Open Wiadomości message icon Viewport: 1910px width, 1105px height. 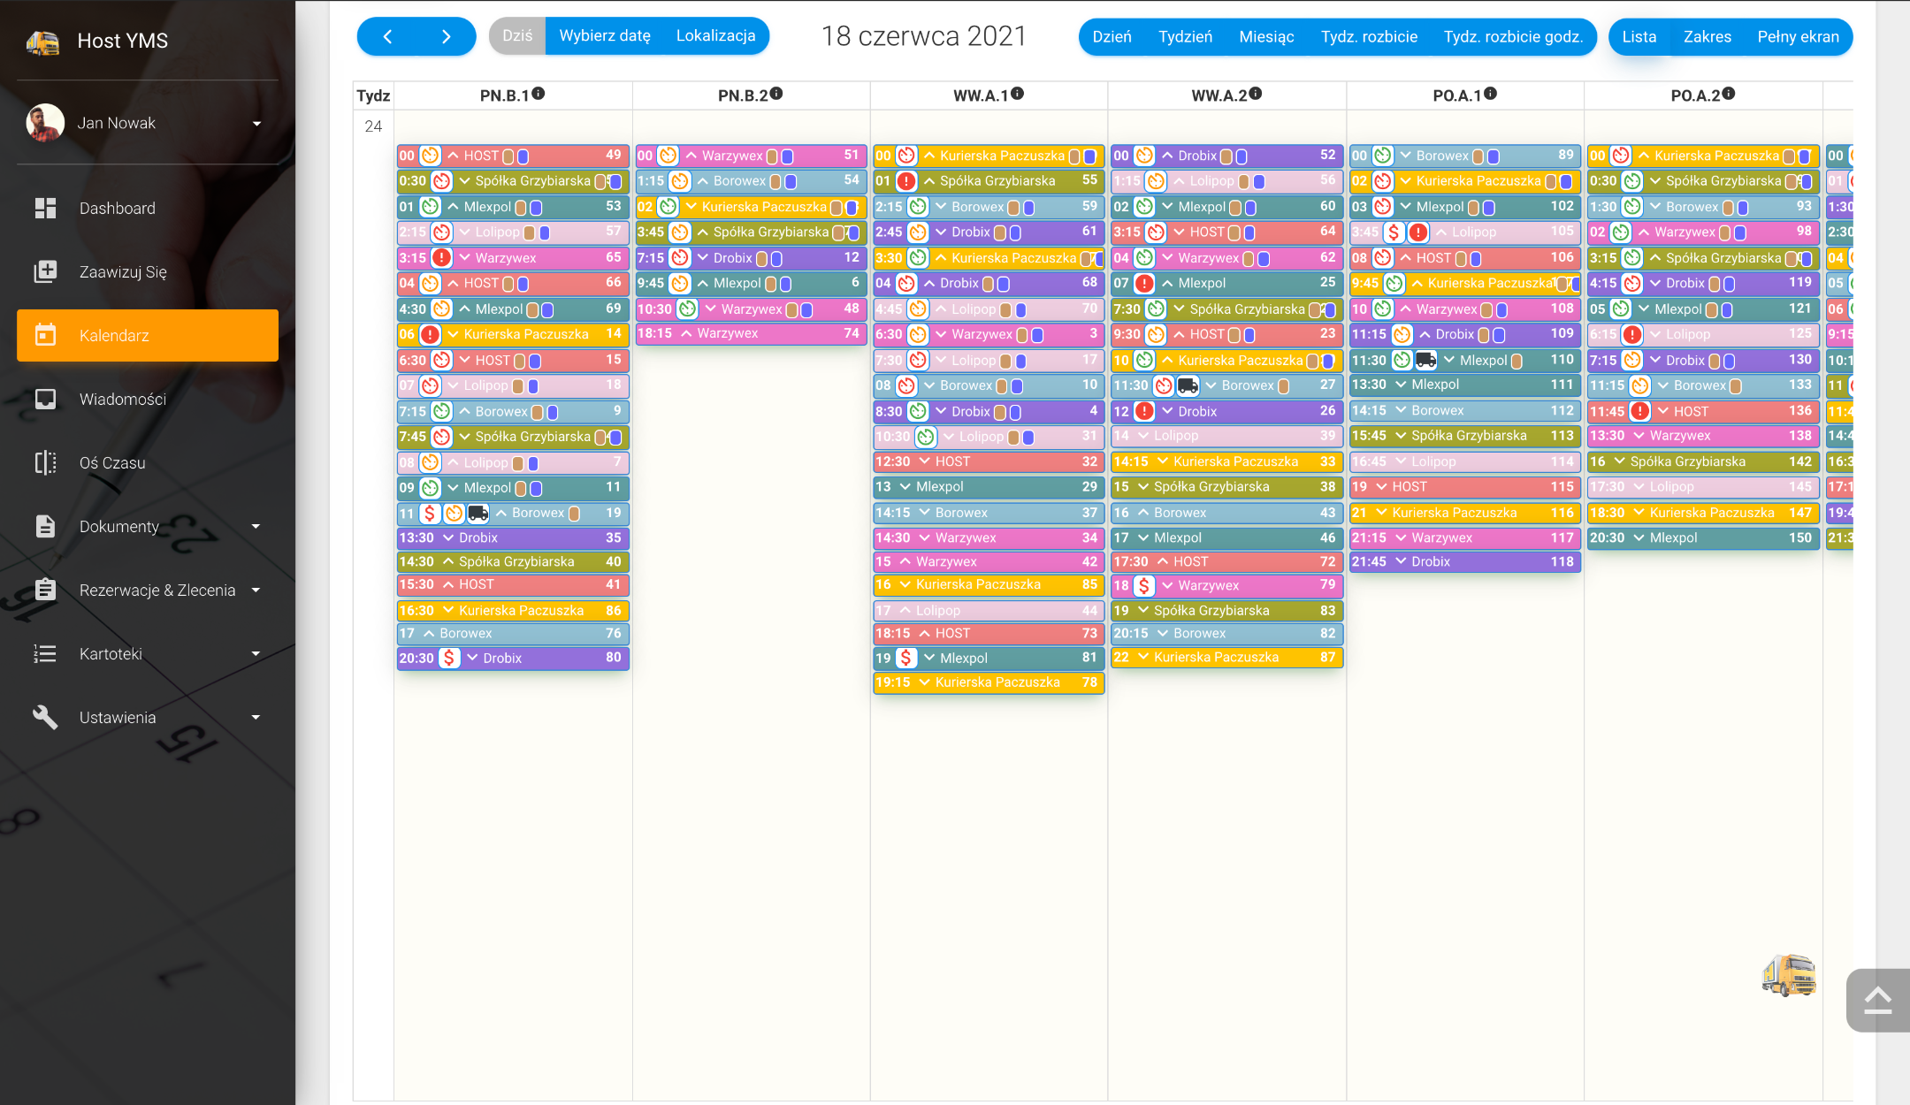coord(45,400)
